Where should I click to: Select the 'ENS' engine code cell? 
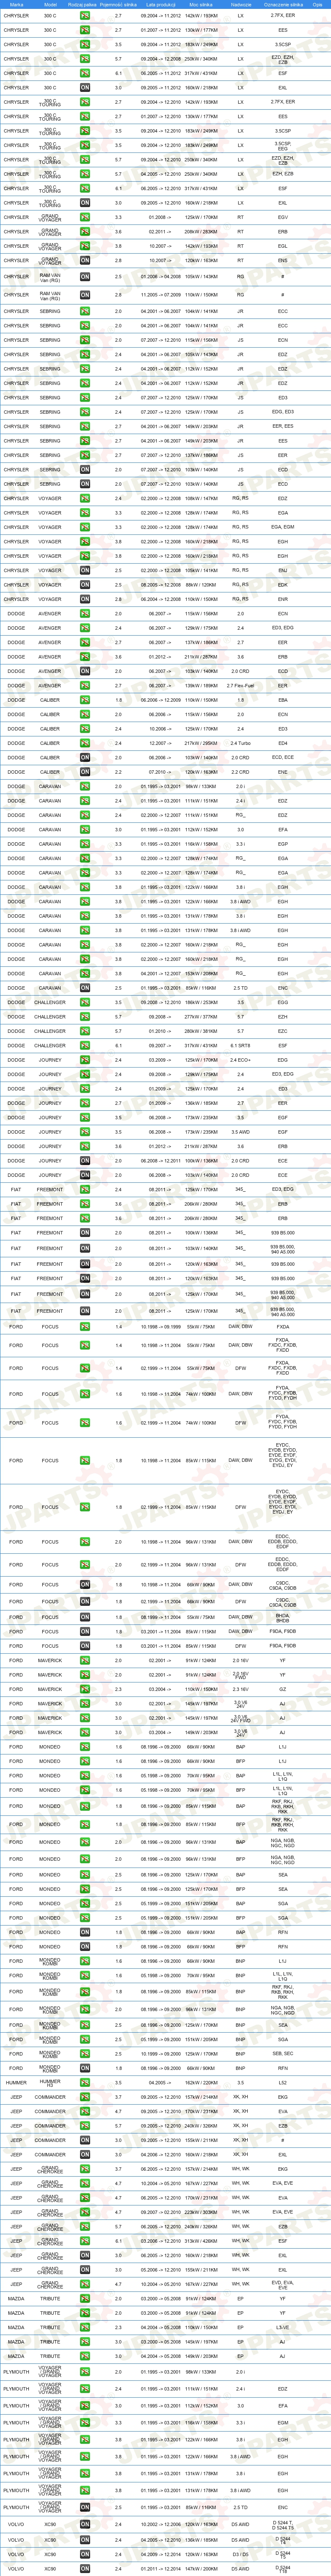pos(283,261)
